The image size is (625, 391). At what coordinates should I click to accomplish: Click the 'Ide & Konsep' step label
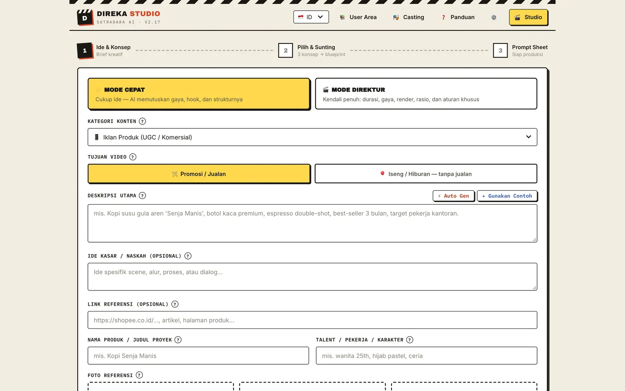[x=113, y=47]
